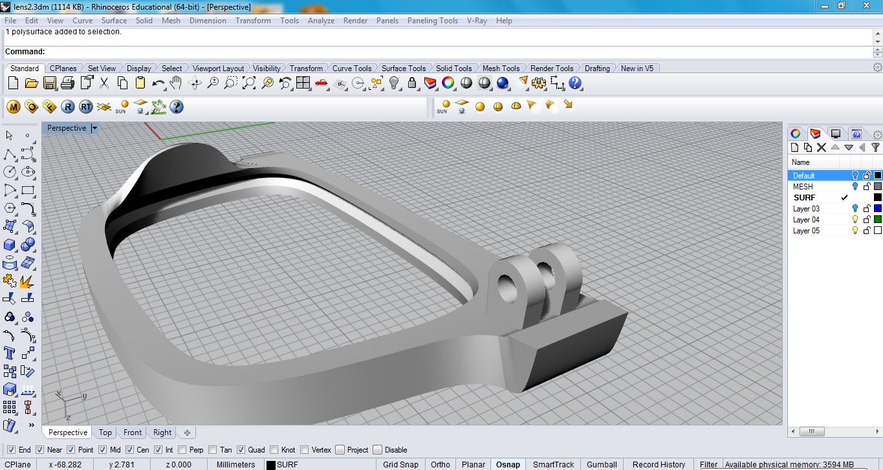This screenshot has height=470, width=883.
Task: Open the Perspective viewport dropdown arrow
Action: click(94, 128)
